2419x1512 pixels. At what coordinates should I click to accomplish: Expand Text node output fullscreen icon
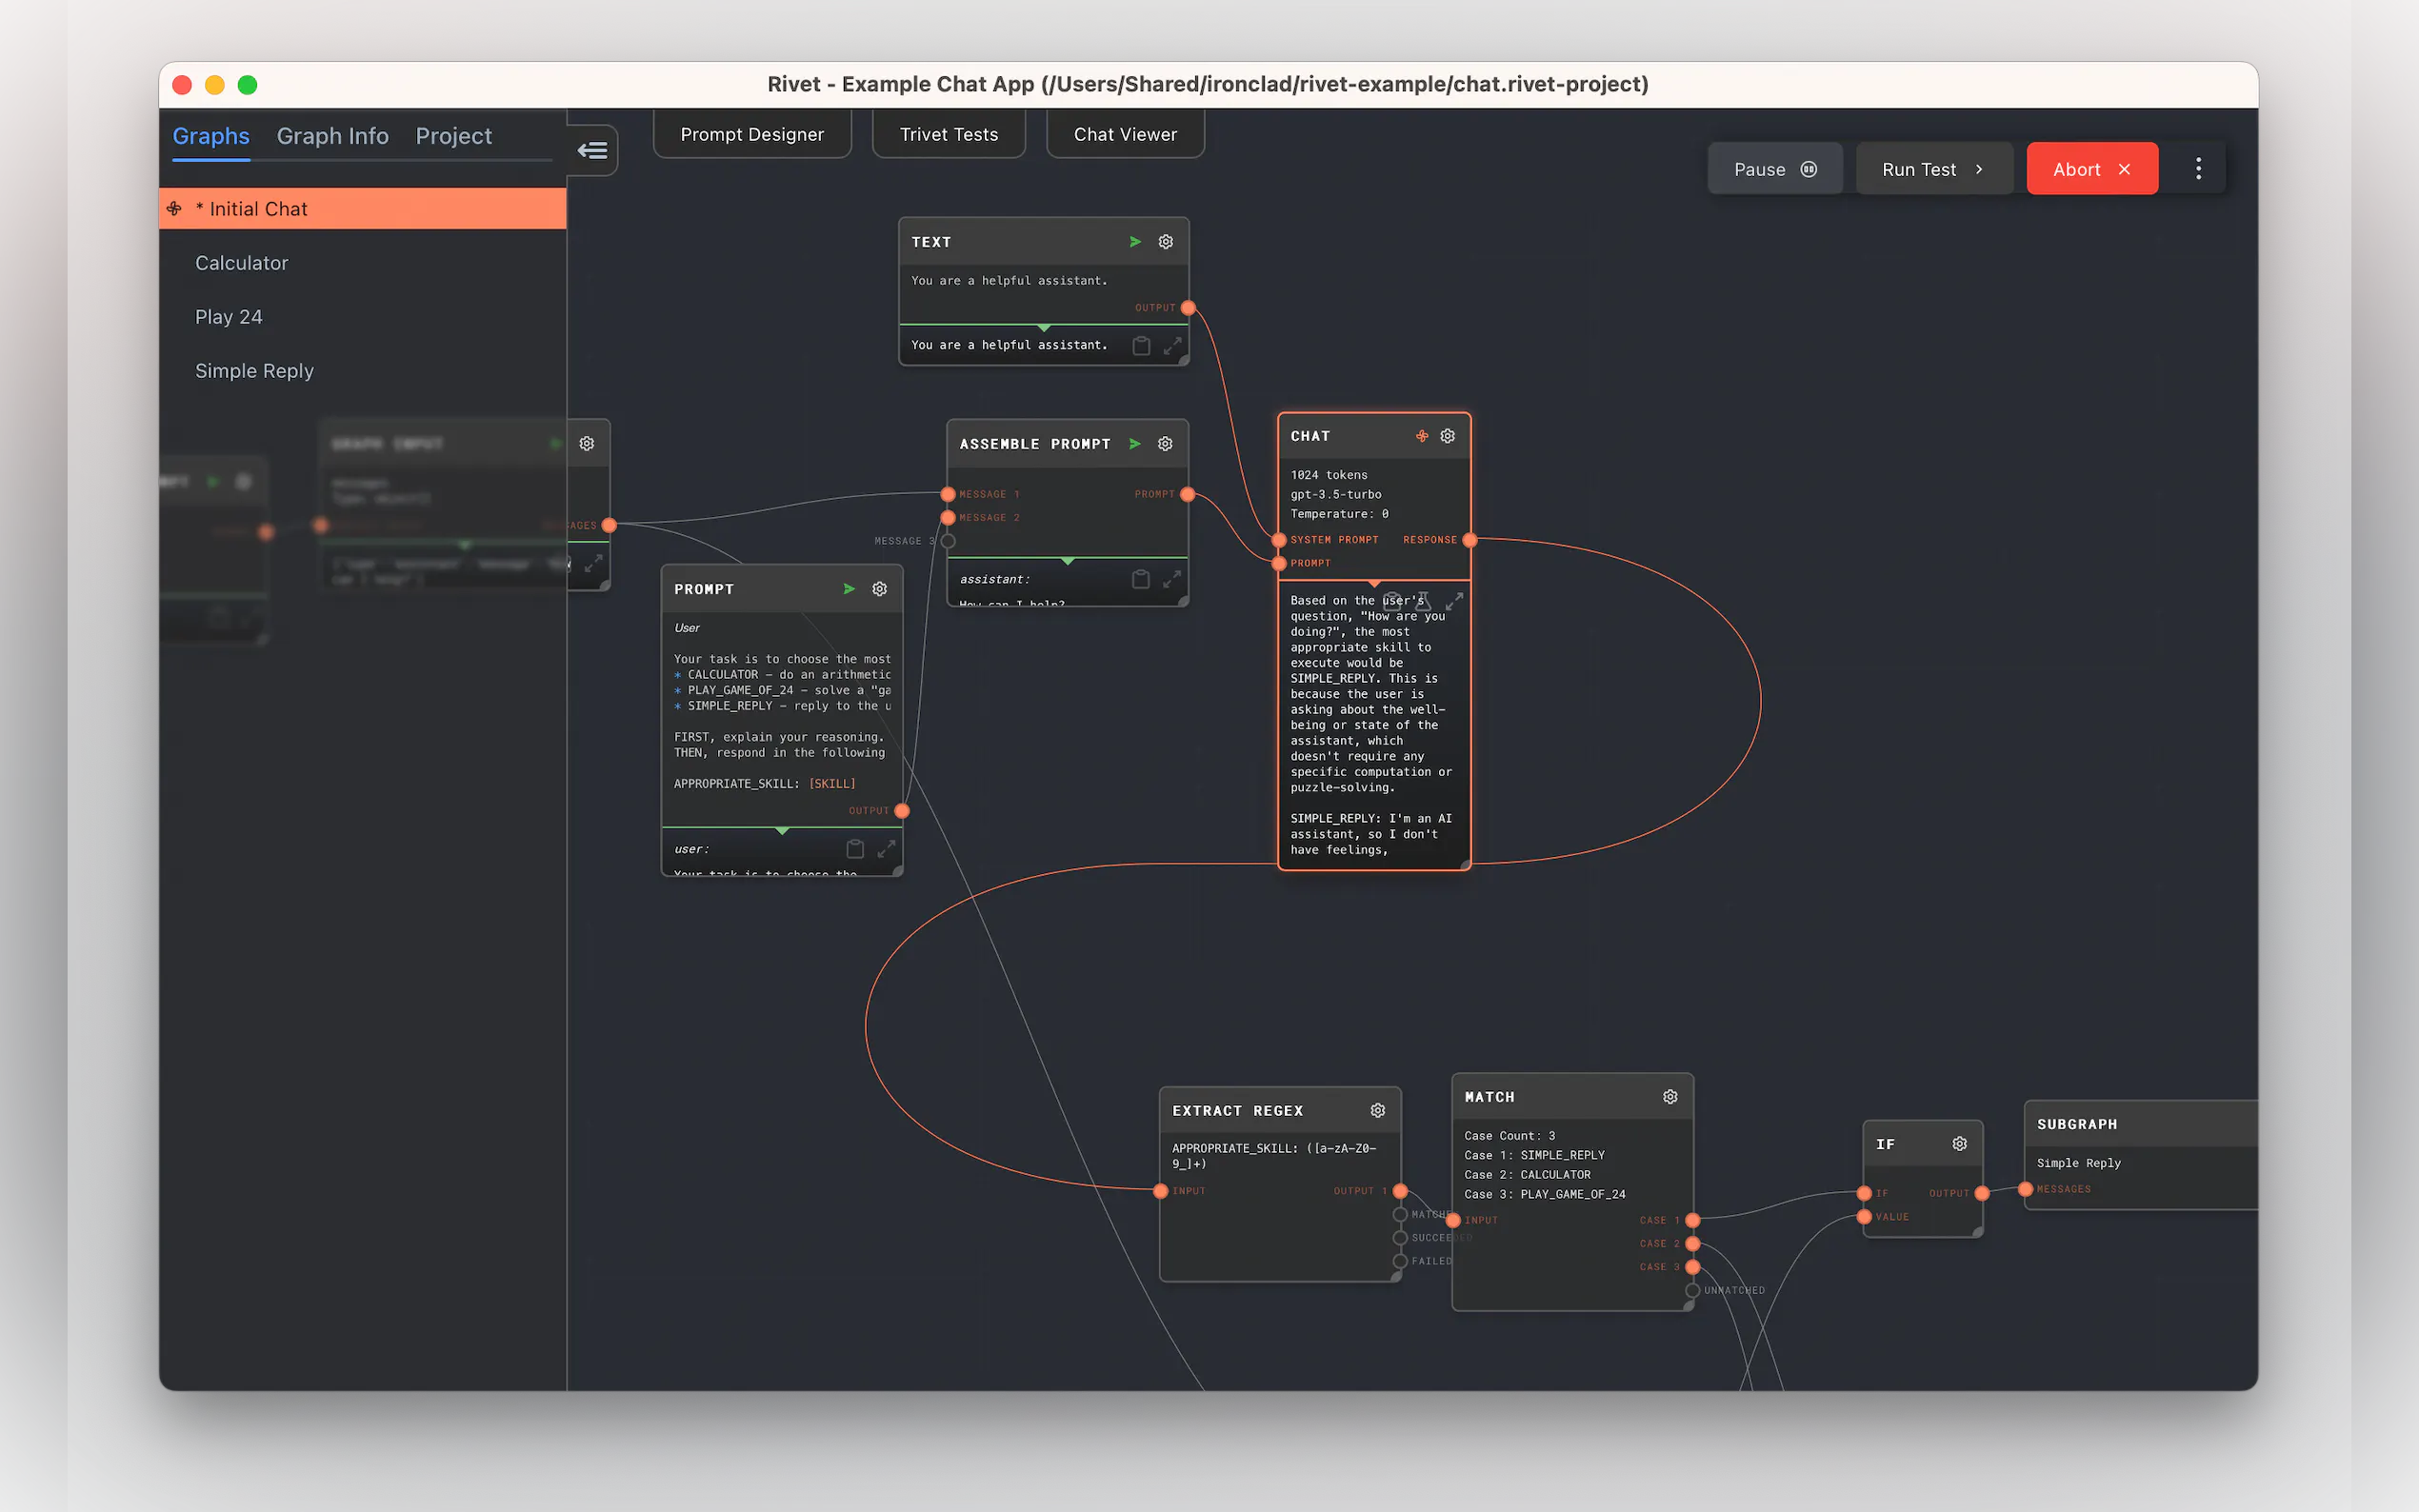[x=1172, y=346]
